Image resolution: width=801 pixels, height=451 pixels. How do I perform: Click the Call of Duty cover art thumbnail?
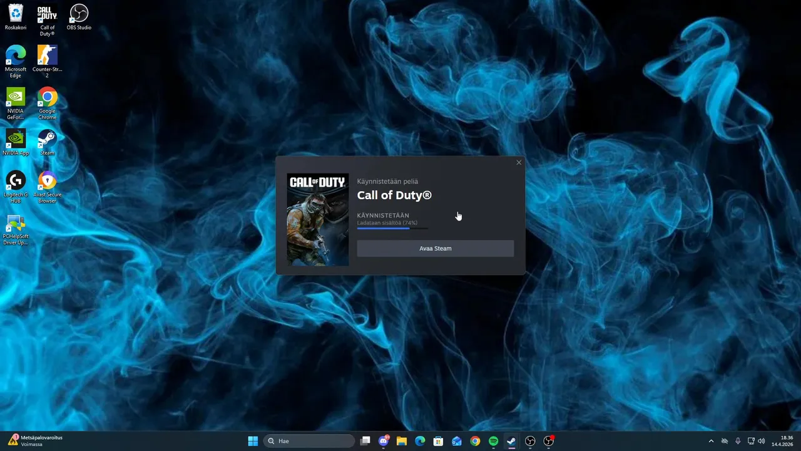[x=318, y=220]
